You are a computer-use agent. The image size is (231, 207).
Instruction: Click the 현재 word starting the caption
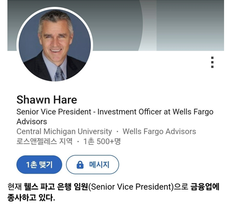pos(15,187)
